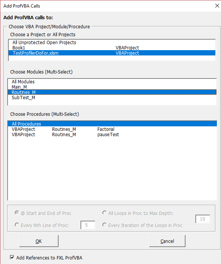
Task: Choose All Procedures in procedures list
Action: (112, 124)
